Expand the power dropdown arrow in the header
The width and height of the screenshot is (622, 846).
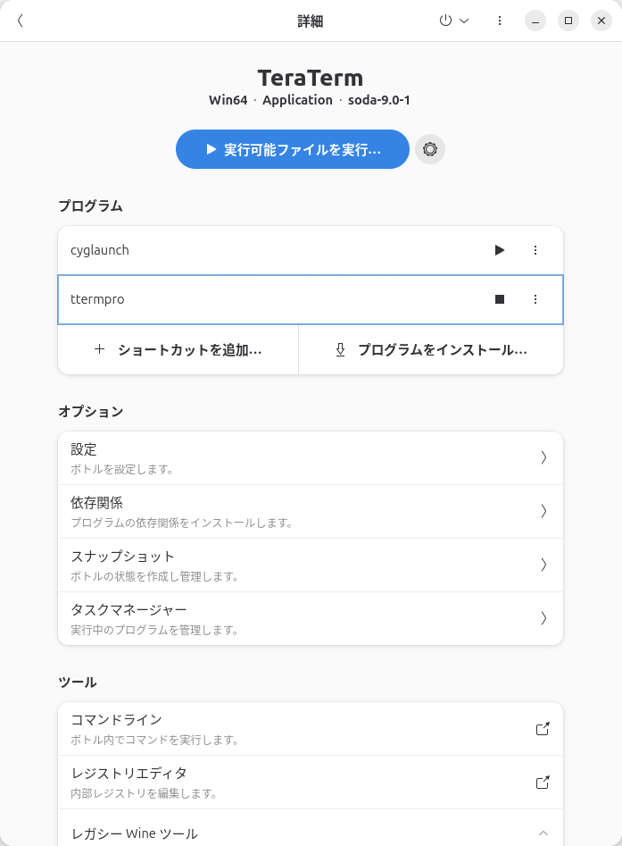coord(463,20)
